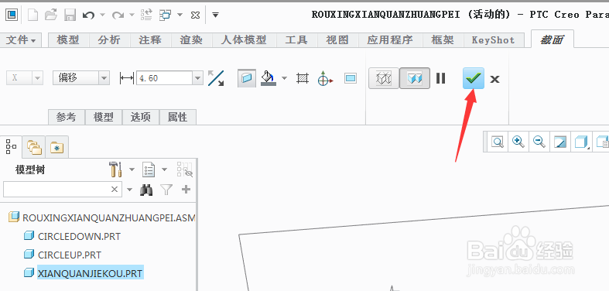Undo the last action
The width and height of the screenshot is (609, 291).
tap(88, 15)
